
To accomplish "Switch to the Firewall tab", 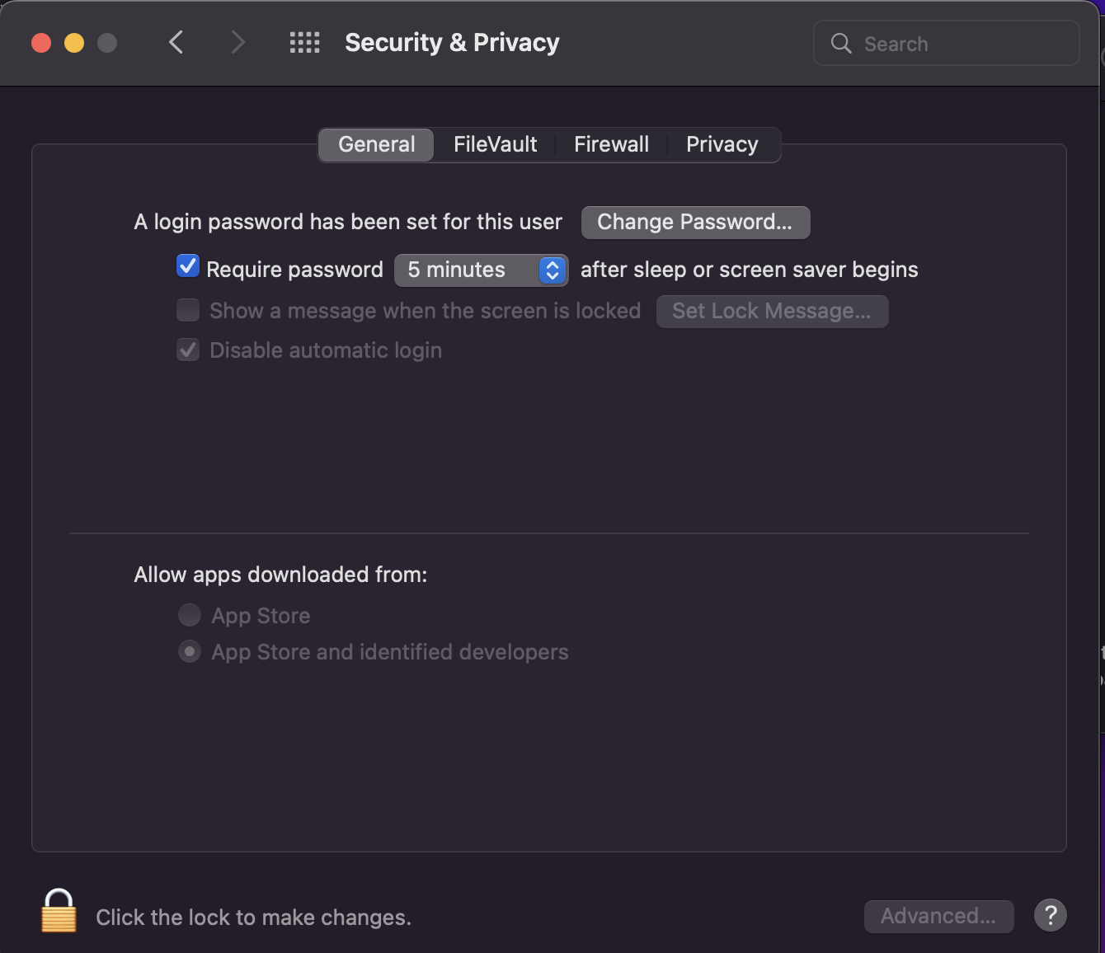I will (611, 144).
